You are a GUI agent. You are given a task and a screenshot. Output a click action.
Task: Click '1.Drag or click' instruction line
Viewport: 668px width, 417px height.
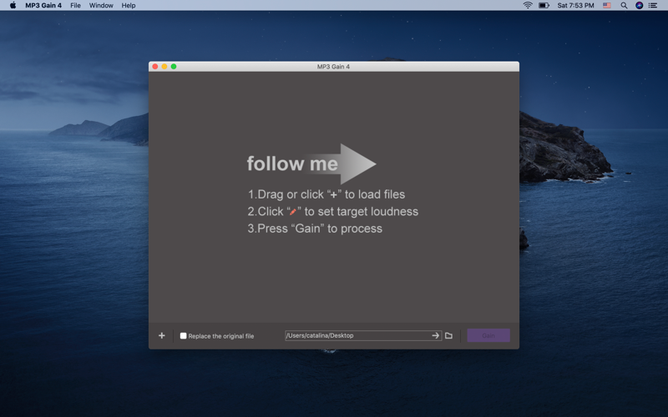[326, 194]
